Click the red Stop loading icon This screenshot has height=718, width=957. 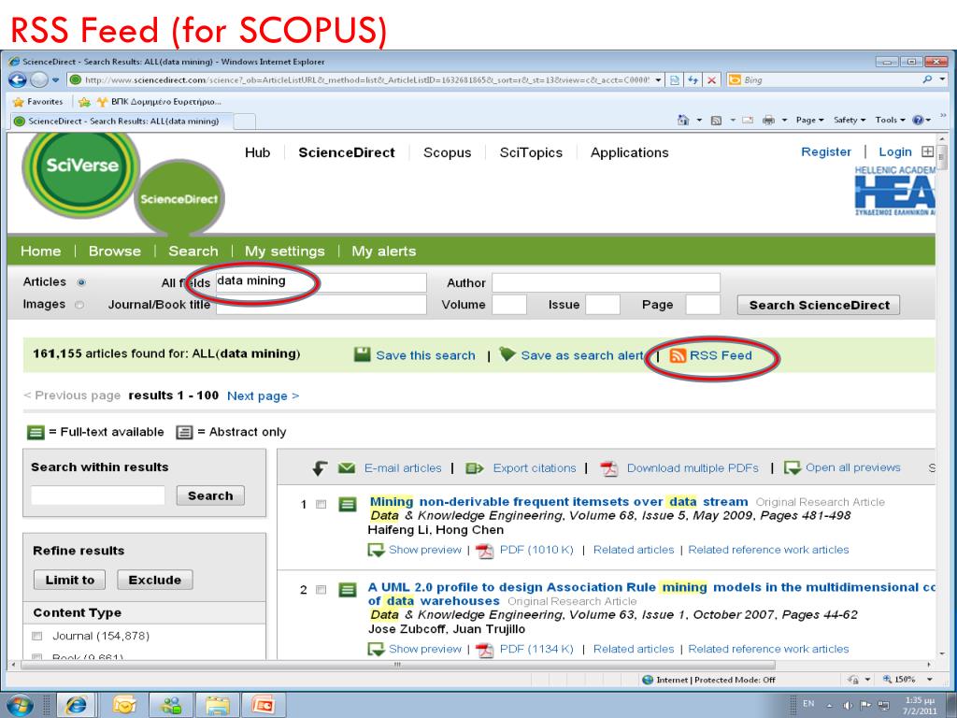coord(711,80)
